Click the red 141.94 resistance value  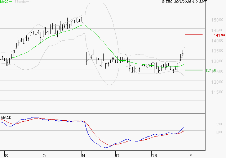point(219,35)
